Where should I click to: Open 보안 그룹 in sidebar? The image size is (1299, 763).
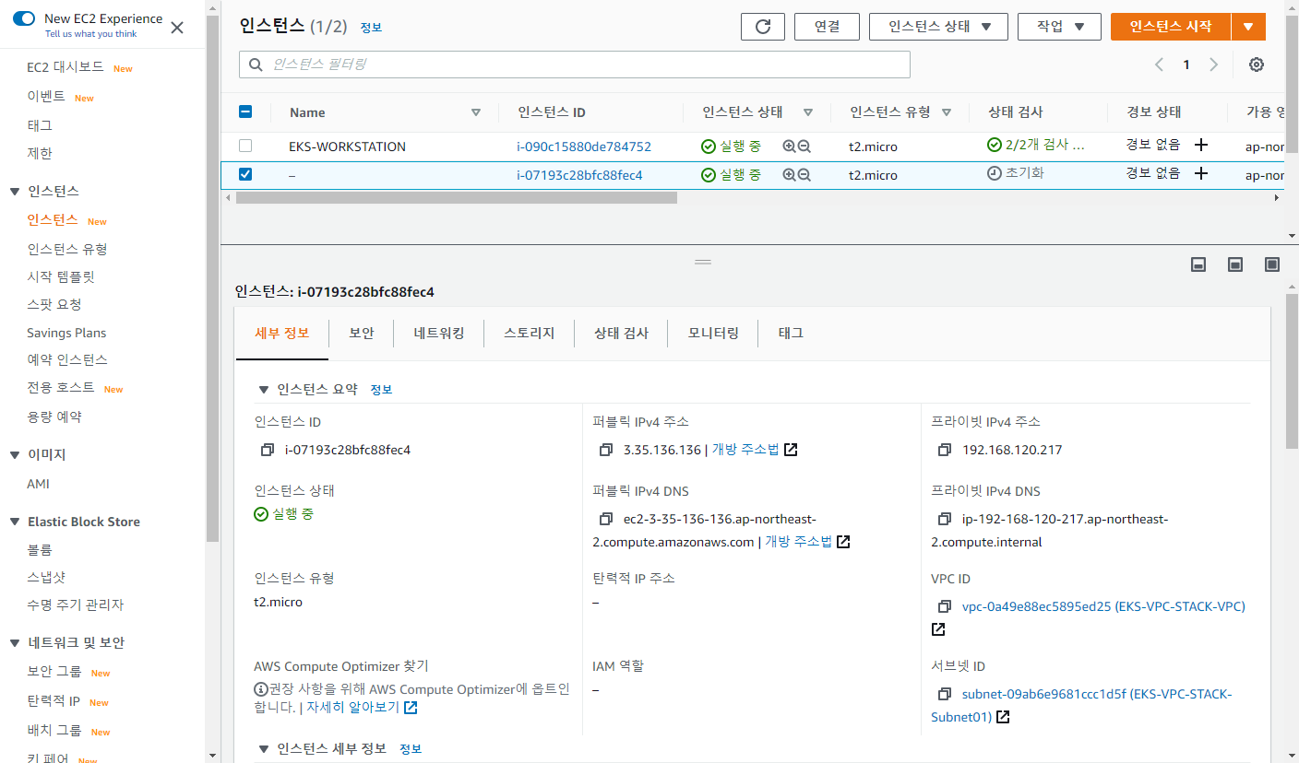pyautogui.click(x=54, y=672)
